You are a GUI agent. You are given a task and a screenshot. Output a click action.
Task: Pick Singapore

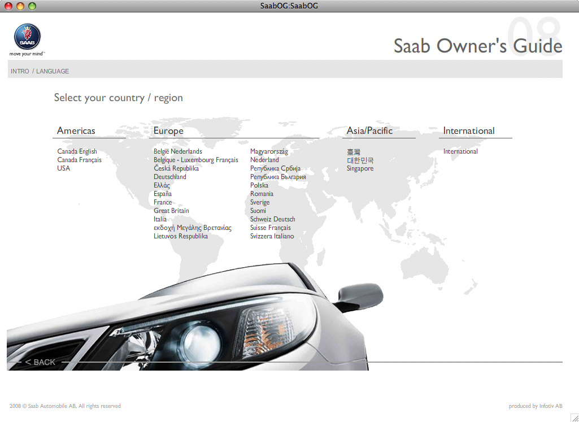[360, 168]
